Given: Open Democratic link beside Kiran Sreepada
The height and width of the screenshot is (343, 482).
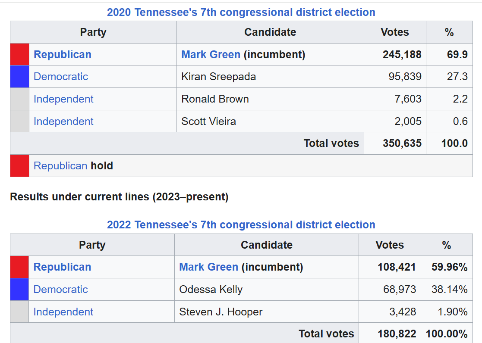Looking at the screenshot, I should coord(61,76).
